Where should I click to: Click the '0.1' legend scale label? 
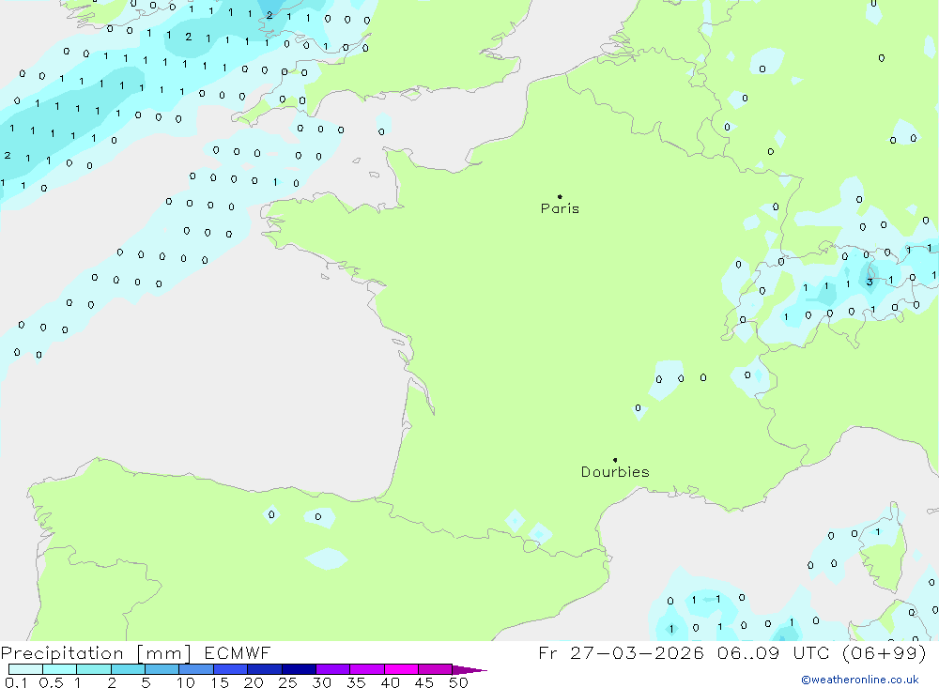16,682
